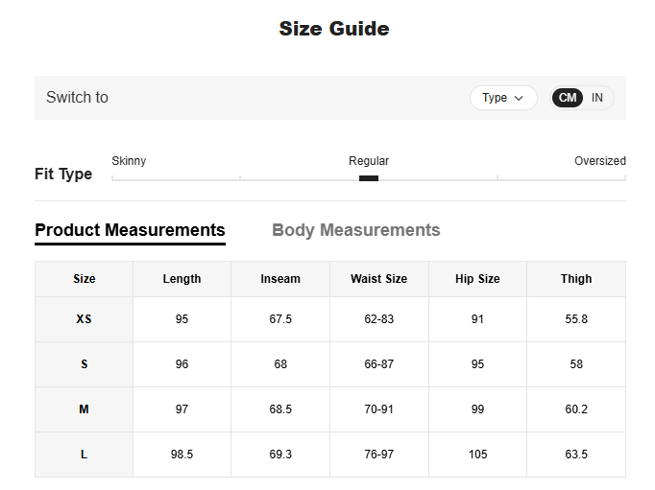Open the Body Measurements tab
Viewport: 655px width, 490px height.
(x=355, y=230)
